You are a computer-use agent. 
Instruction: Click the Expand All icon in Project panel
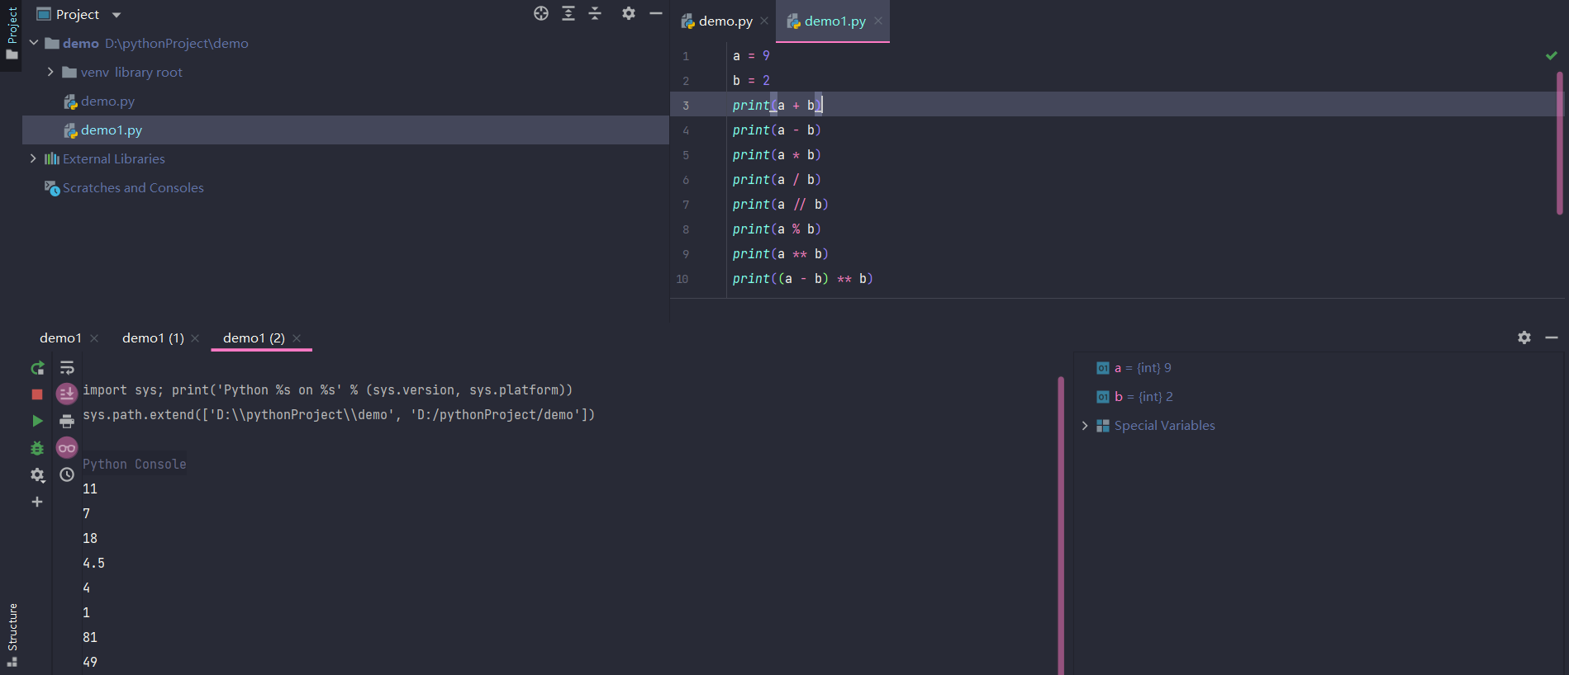[x=568, y=13]
